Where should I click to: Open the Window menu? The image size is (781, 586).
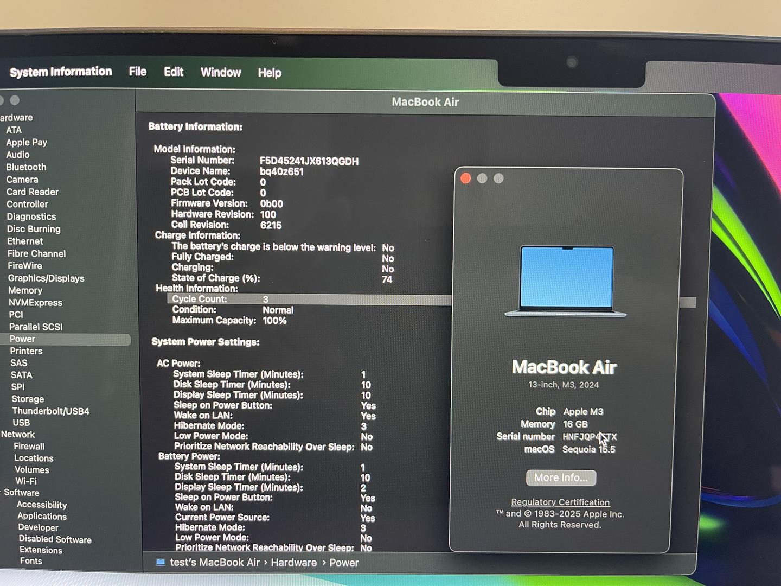[x=221, y=72]
